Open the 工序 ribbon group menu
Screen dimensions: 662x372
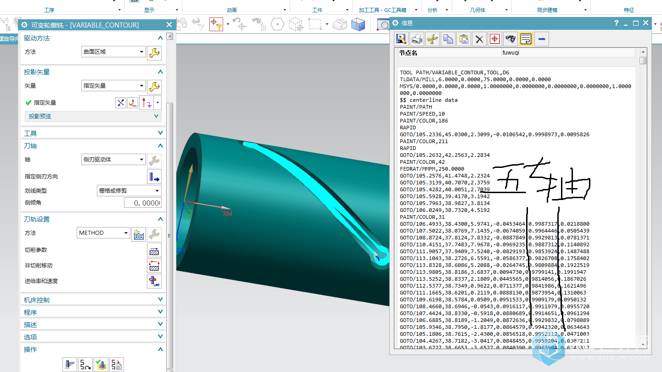(119, 10)
